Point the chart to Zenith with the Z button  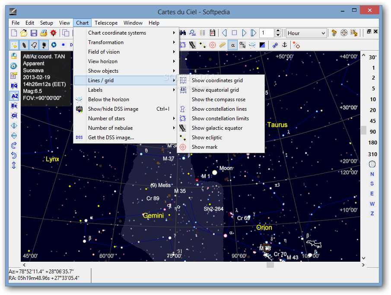(372, 214)
